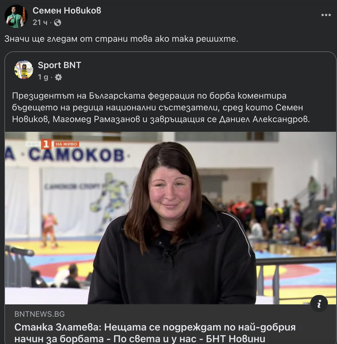Click the BNT 1 channel logo in the image

(46, 144)
